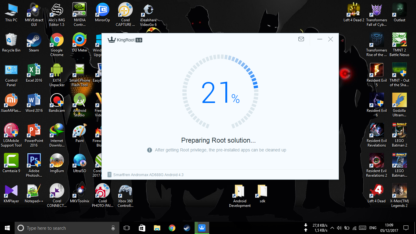Click the Preparing Root solution status text
Viewport: 416px width, 234px height.
point(218,140)
